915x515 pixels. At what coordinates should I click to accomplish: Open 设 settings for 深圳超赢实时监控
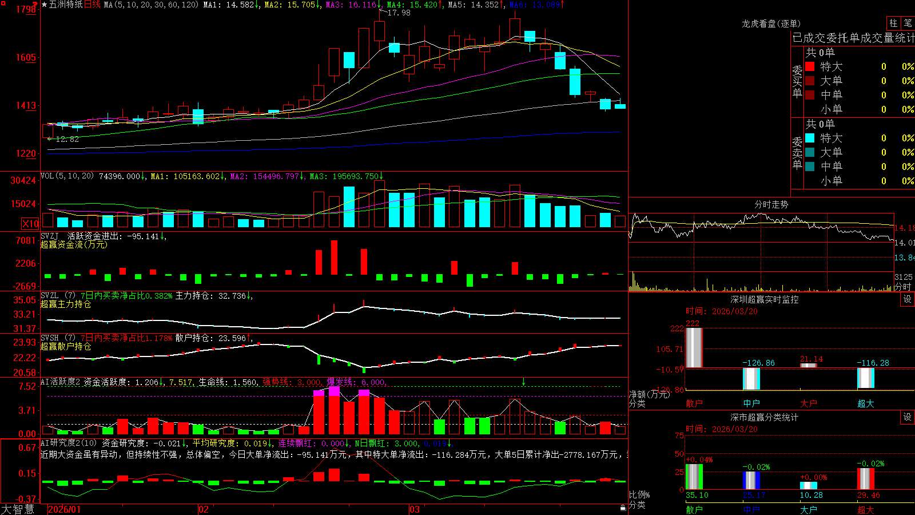(x=908, y=299)
